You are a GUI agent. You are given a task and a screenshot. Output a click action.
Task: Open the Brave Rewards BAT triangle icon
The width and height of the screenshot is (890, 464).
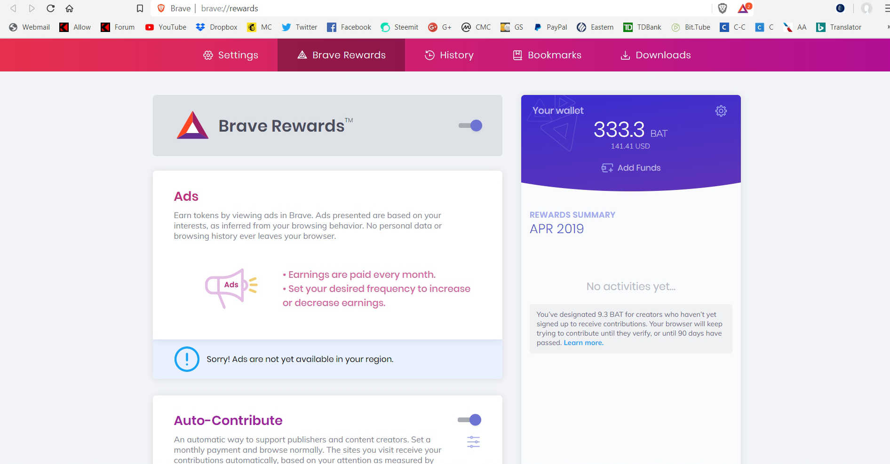point(744,8)
